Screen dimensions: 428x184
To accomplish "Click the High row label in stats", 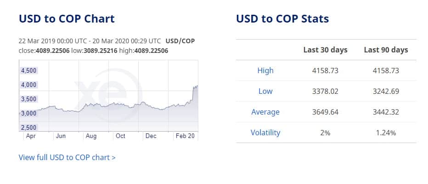I will tap(265, 70).
